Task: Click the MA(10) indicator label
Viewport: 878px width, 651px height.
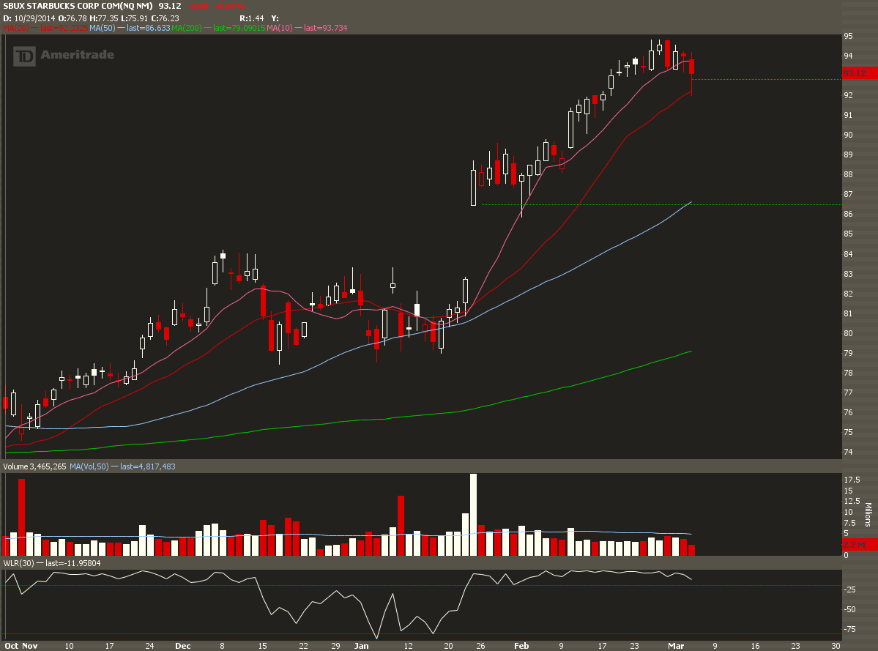Action: click(x=280, y=28)
